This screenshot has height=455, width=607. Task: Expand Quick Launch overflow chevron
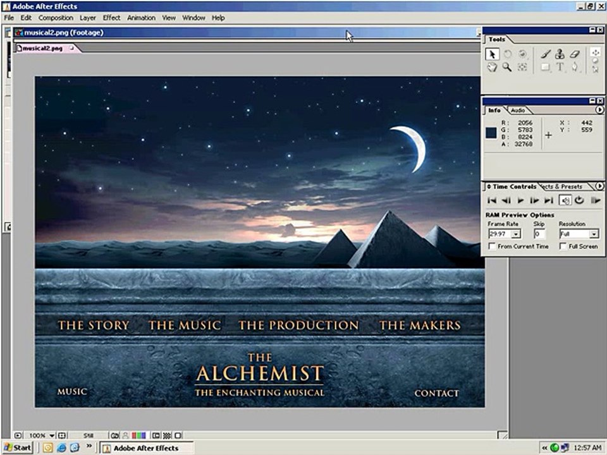(x=89, y=446)
